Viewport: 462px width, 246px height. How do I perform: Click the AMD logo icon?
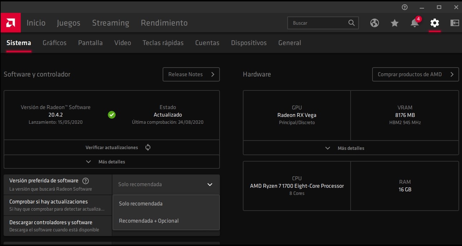tap(10, 23)
